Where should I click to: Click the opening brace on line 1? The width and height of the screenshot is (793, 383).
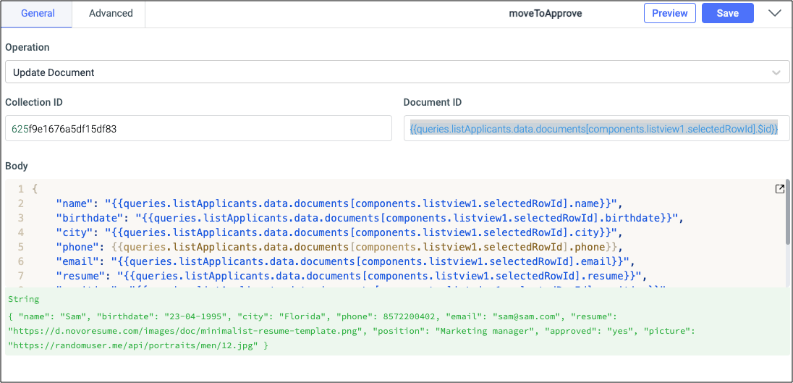[35, 189]
